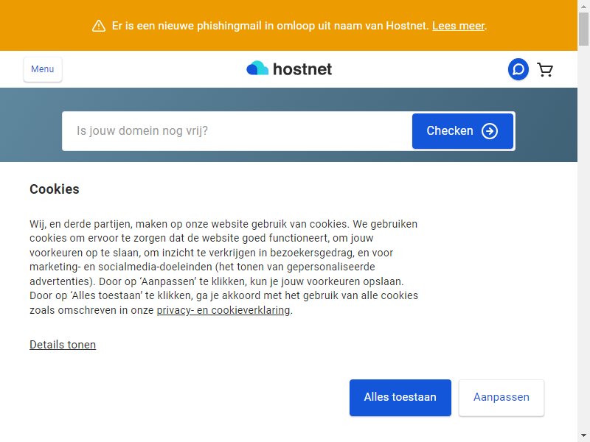590x442 pixels.
Task: Click the scrollbar down arrow
Action: (583, 436)
